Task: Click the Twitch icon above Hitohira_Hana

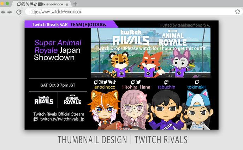Action: (x=133, y=82)
